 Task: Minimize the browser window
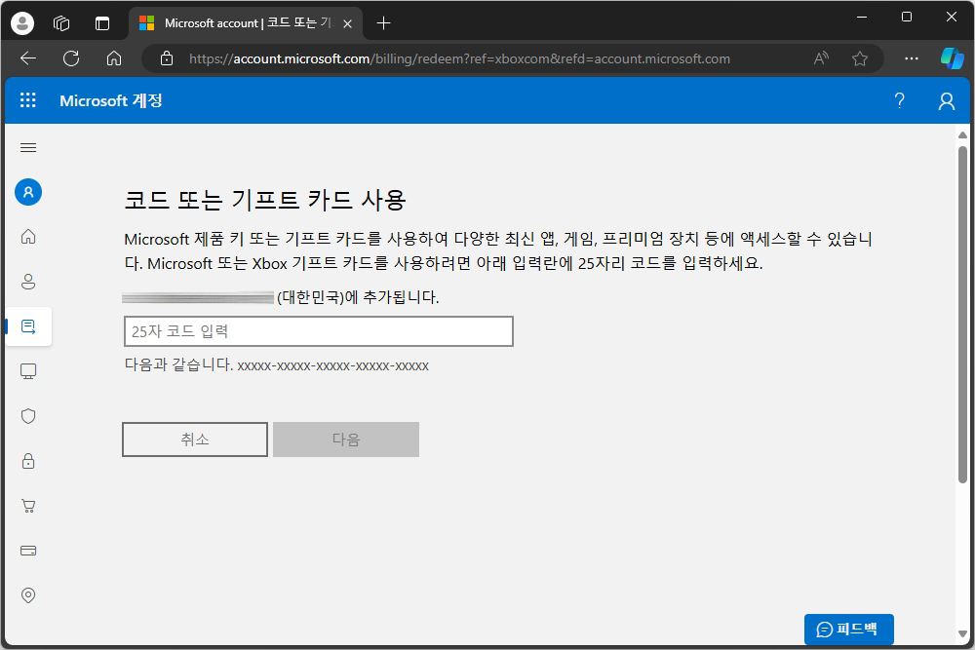[x=861, y=17]
